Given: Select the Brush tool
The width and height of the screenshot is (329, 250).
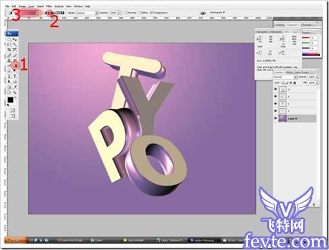Looking at the screenshot, I should (x=15, y=55).
